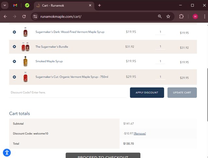Remove The Sugarmaker's Bundle from cart

(x=14, y=47)
